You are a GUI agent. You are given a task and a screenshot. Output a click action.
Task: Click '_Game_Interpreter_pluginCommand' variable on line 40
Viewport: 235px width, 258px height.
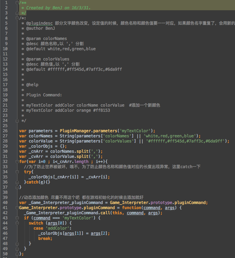[x=66, y=203]
